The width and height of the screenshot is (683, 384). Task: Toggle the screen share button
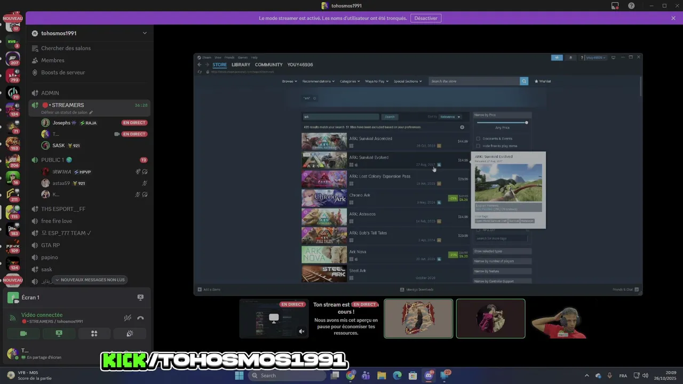coord(59,333)
